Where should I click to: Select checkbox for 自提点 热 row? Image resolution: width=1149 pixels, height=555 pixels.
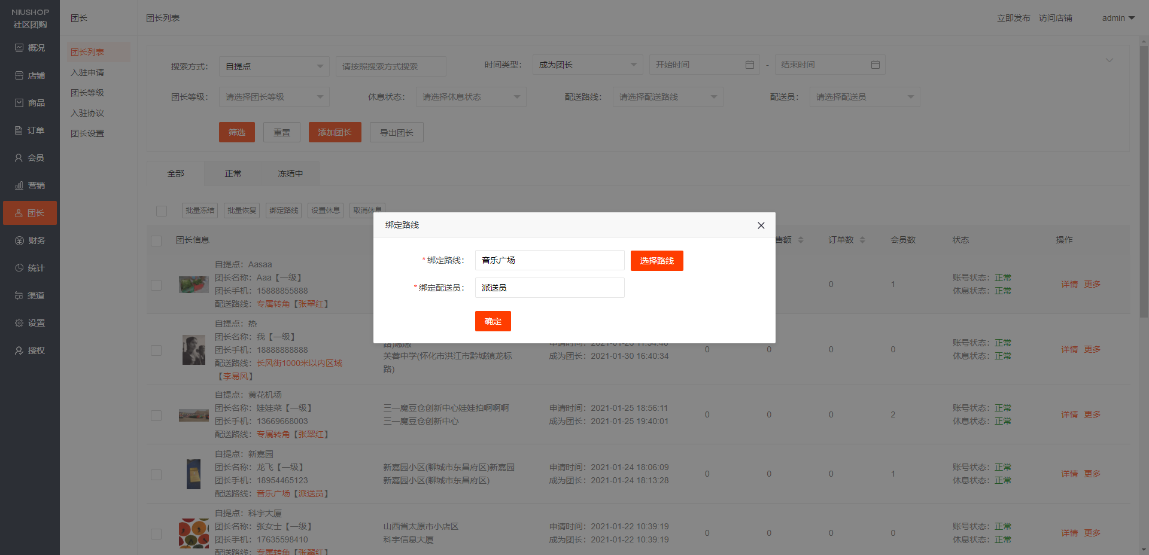156,350
